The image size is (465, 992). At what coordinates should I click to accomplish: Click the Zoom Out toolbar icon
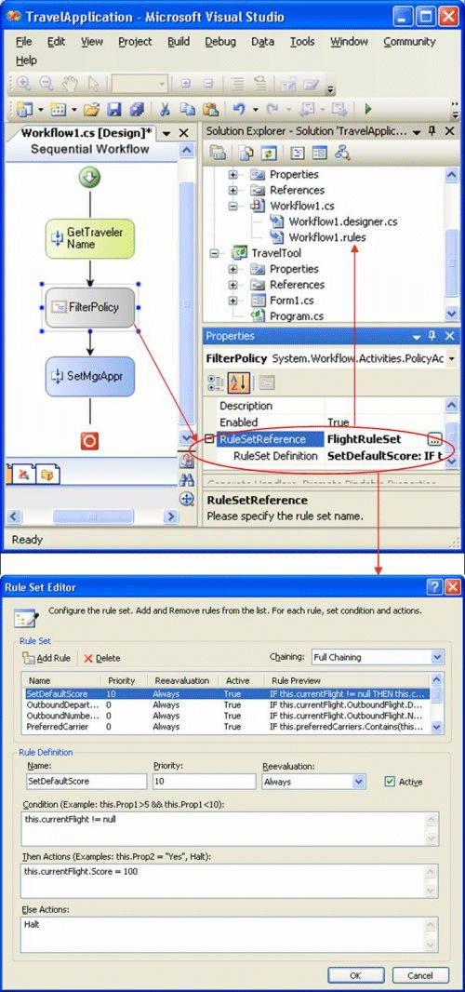click(x=46, y=84)
